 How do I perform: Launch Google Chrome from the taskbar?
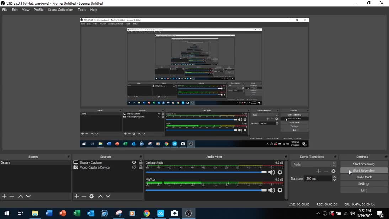(146, 213)
